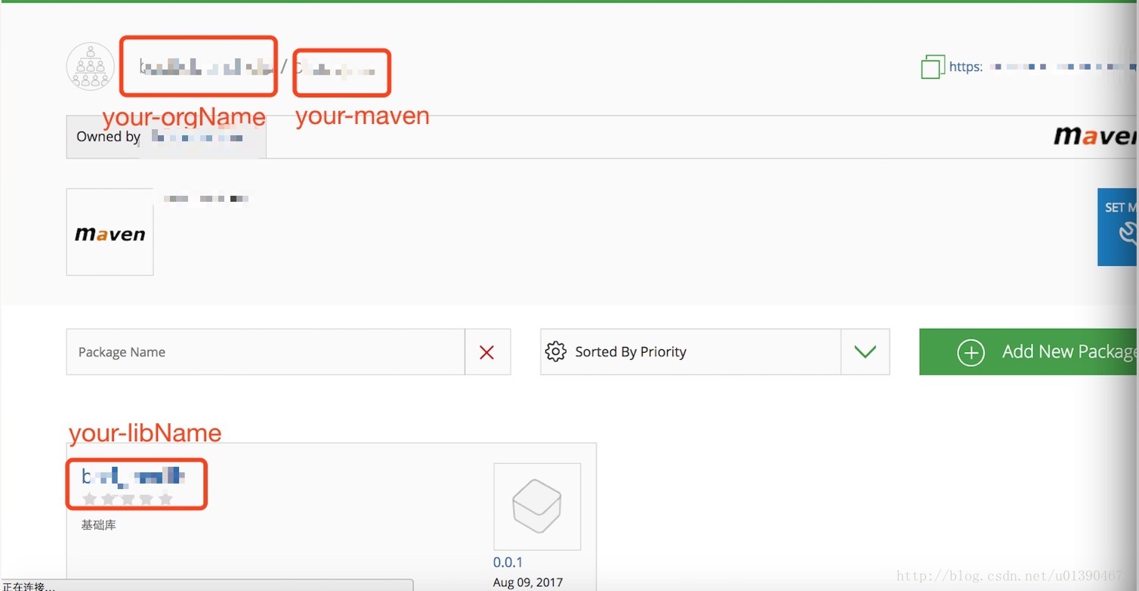This screenshot has height=591, width=1139.
Task: Open the blurred organization name link
Action: pos(205,67)
